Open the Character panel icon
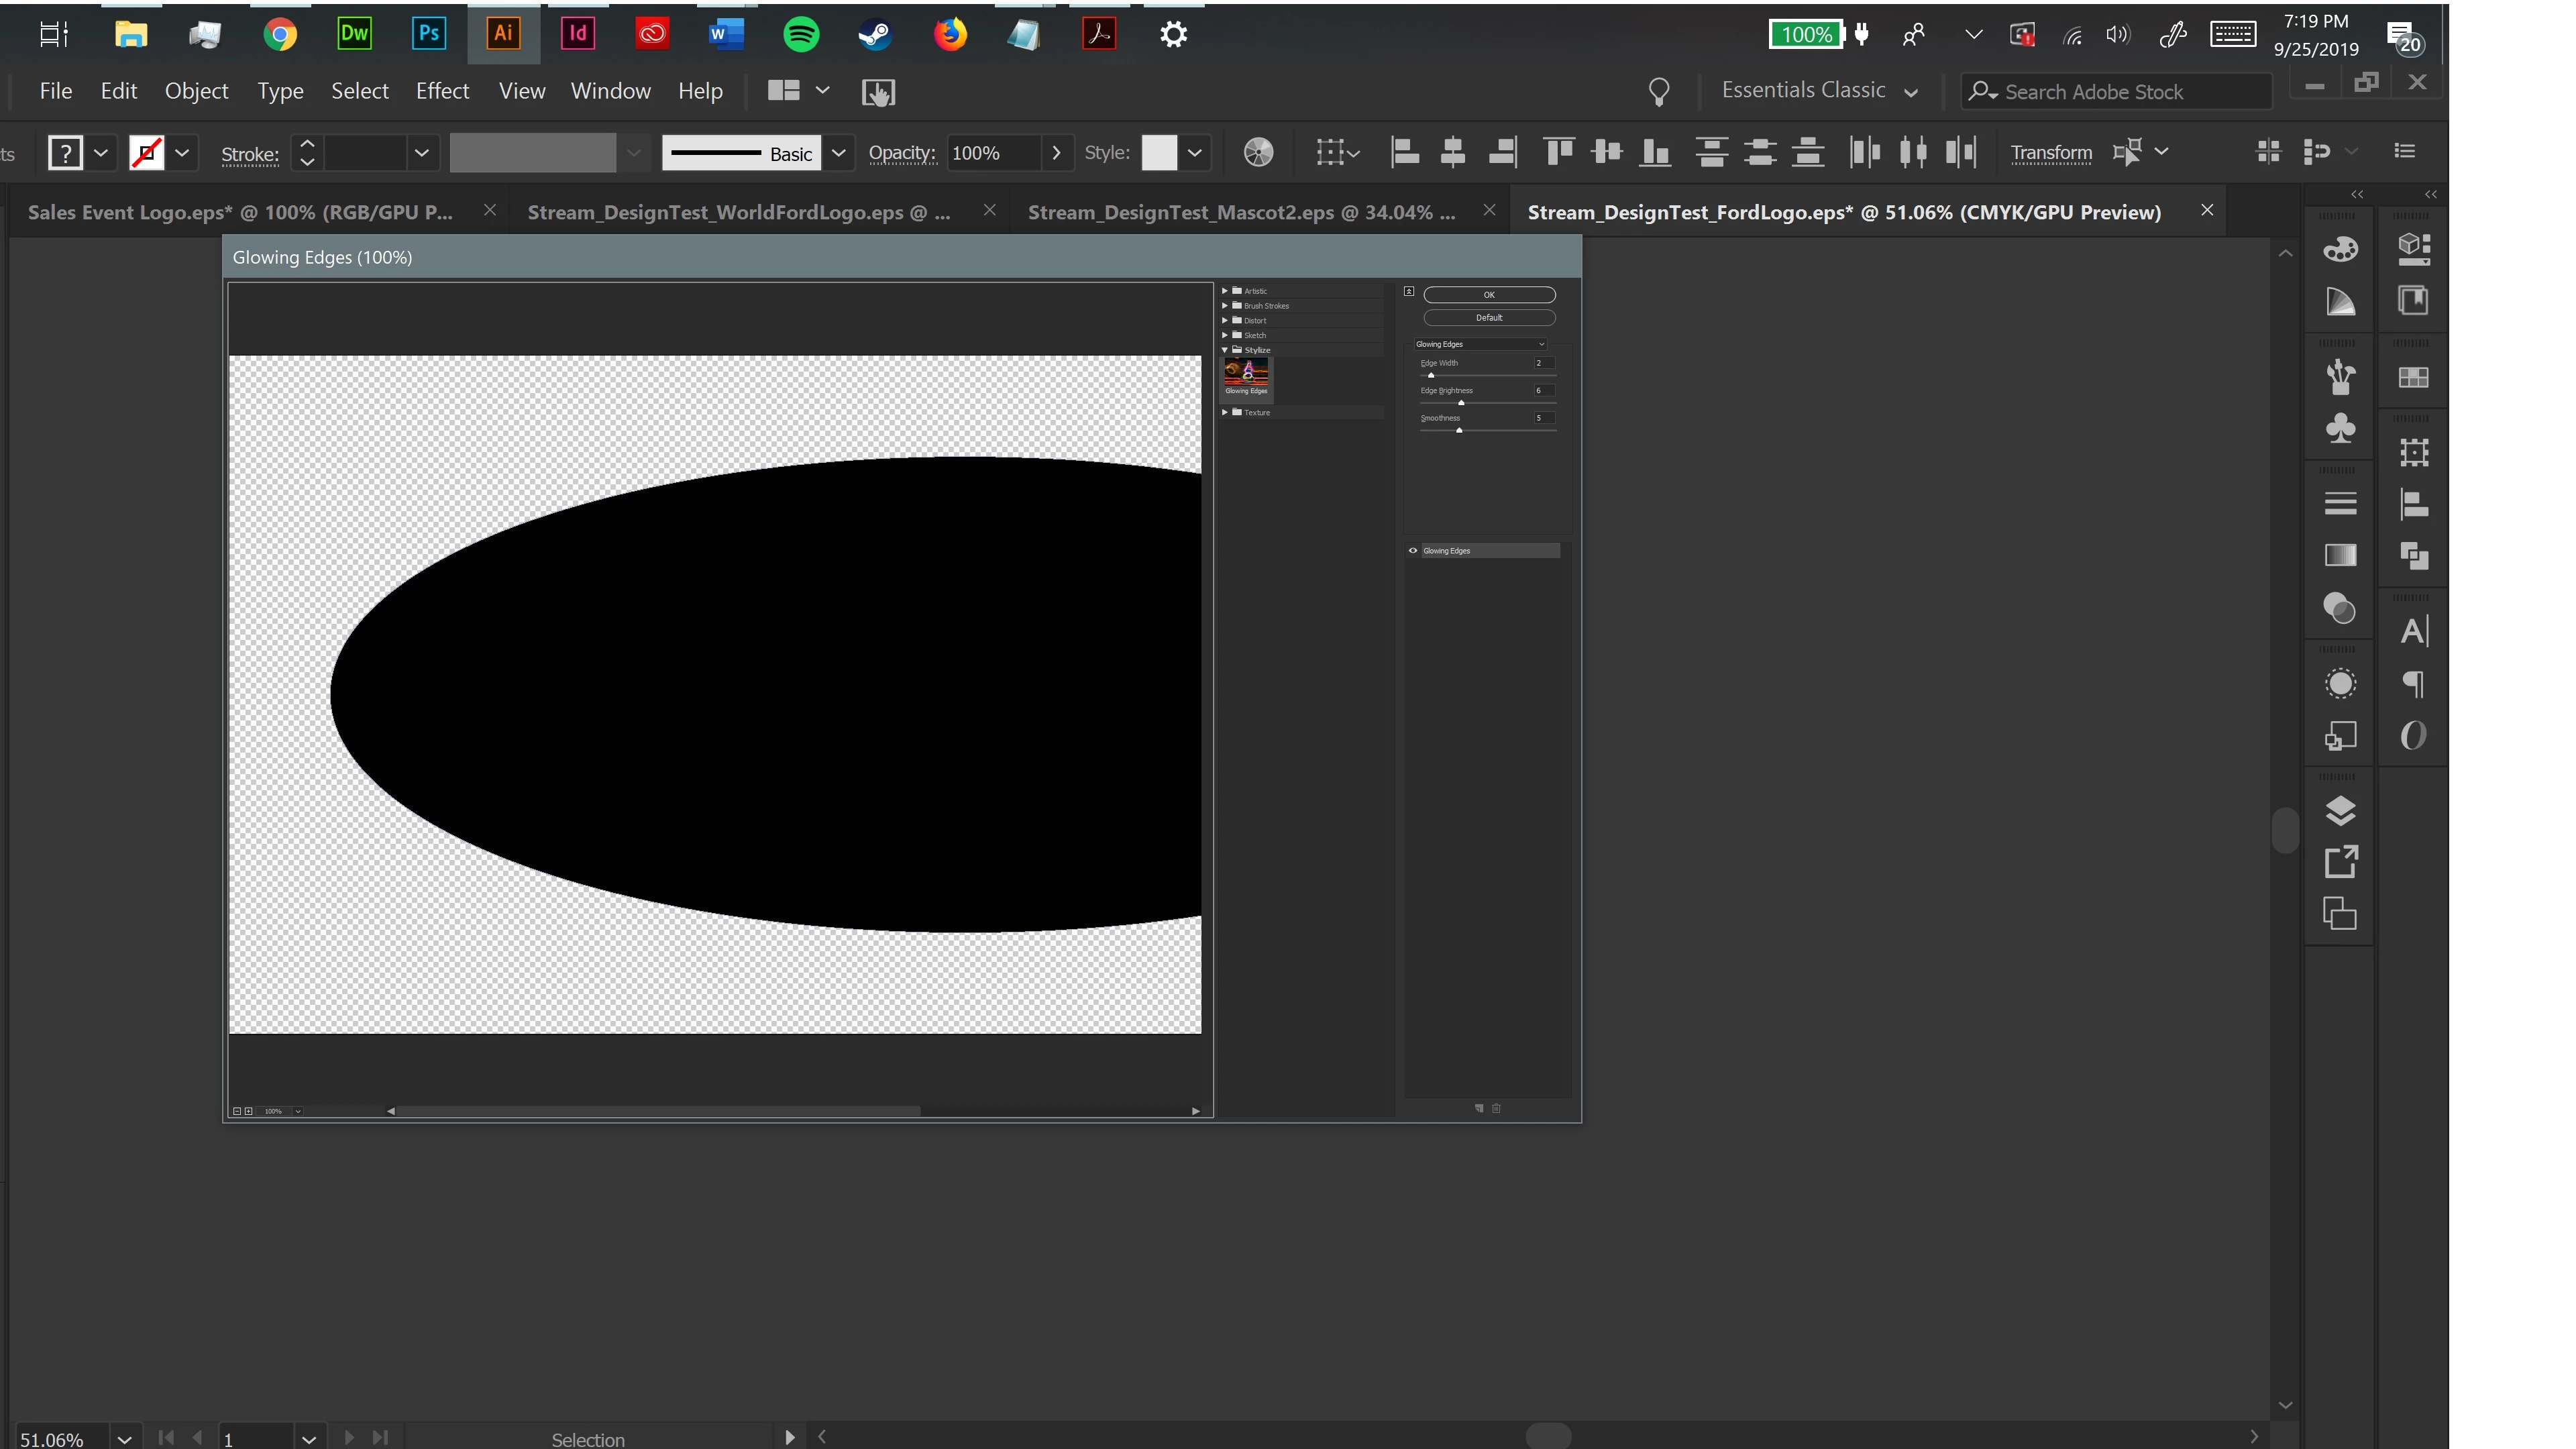 pyautogui.click(x=2413, y=632)
